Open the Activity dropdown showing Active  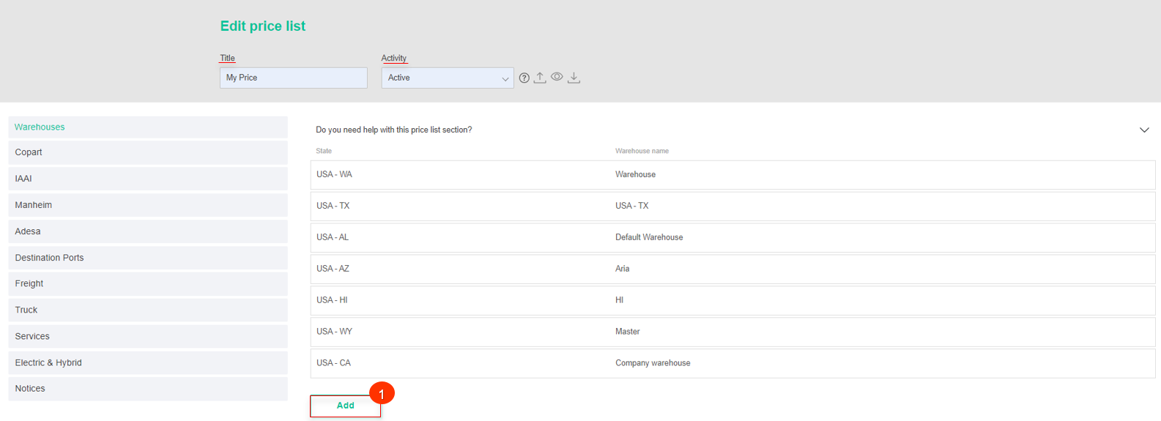click(448, 78)
